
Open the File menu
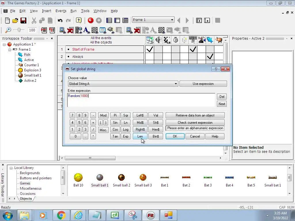[x=13, y=11]
